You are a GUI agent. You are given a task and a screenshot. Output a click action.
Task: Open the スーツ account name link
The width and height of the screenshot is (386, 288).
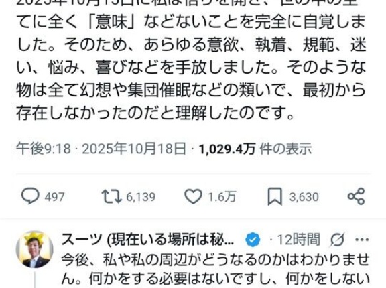[x=147, y=239]
